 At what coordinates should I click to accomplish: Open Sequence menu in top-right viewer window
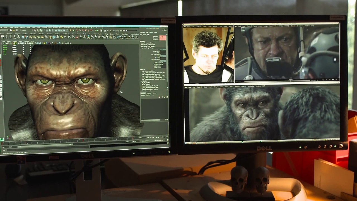coord(300,26)
